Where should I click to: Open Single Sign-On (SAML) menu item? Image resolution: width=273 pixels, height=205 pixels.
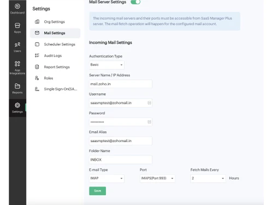55,89
